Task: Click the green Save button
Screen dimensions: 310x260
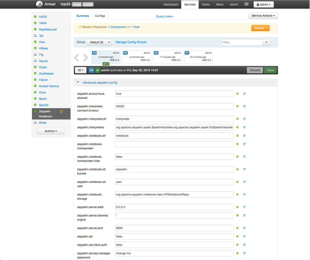Action: (x=270, y=70)
